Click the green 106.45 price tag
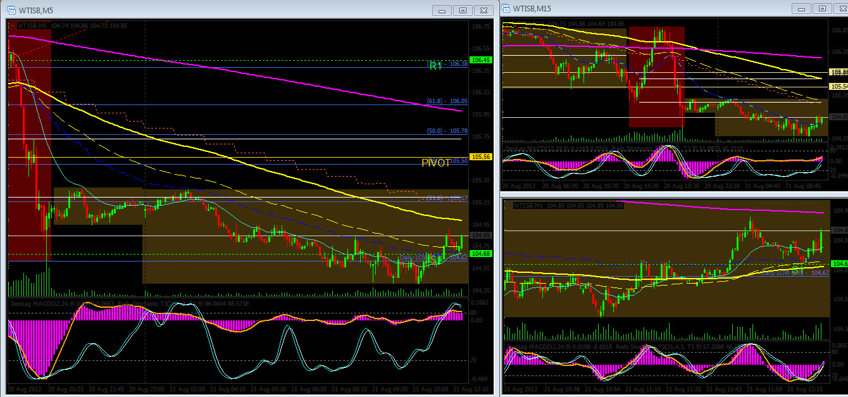The image size is (848, 397). [482, 60]
